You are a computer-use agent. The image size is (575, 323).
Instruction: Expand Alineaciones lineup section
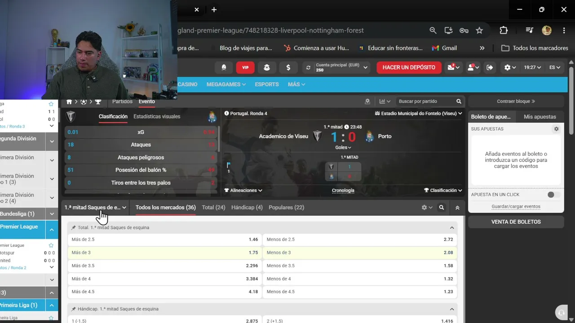click(x=243, y=190)
